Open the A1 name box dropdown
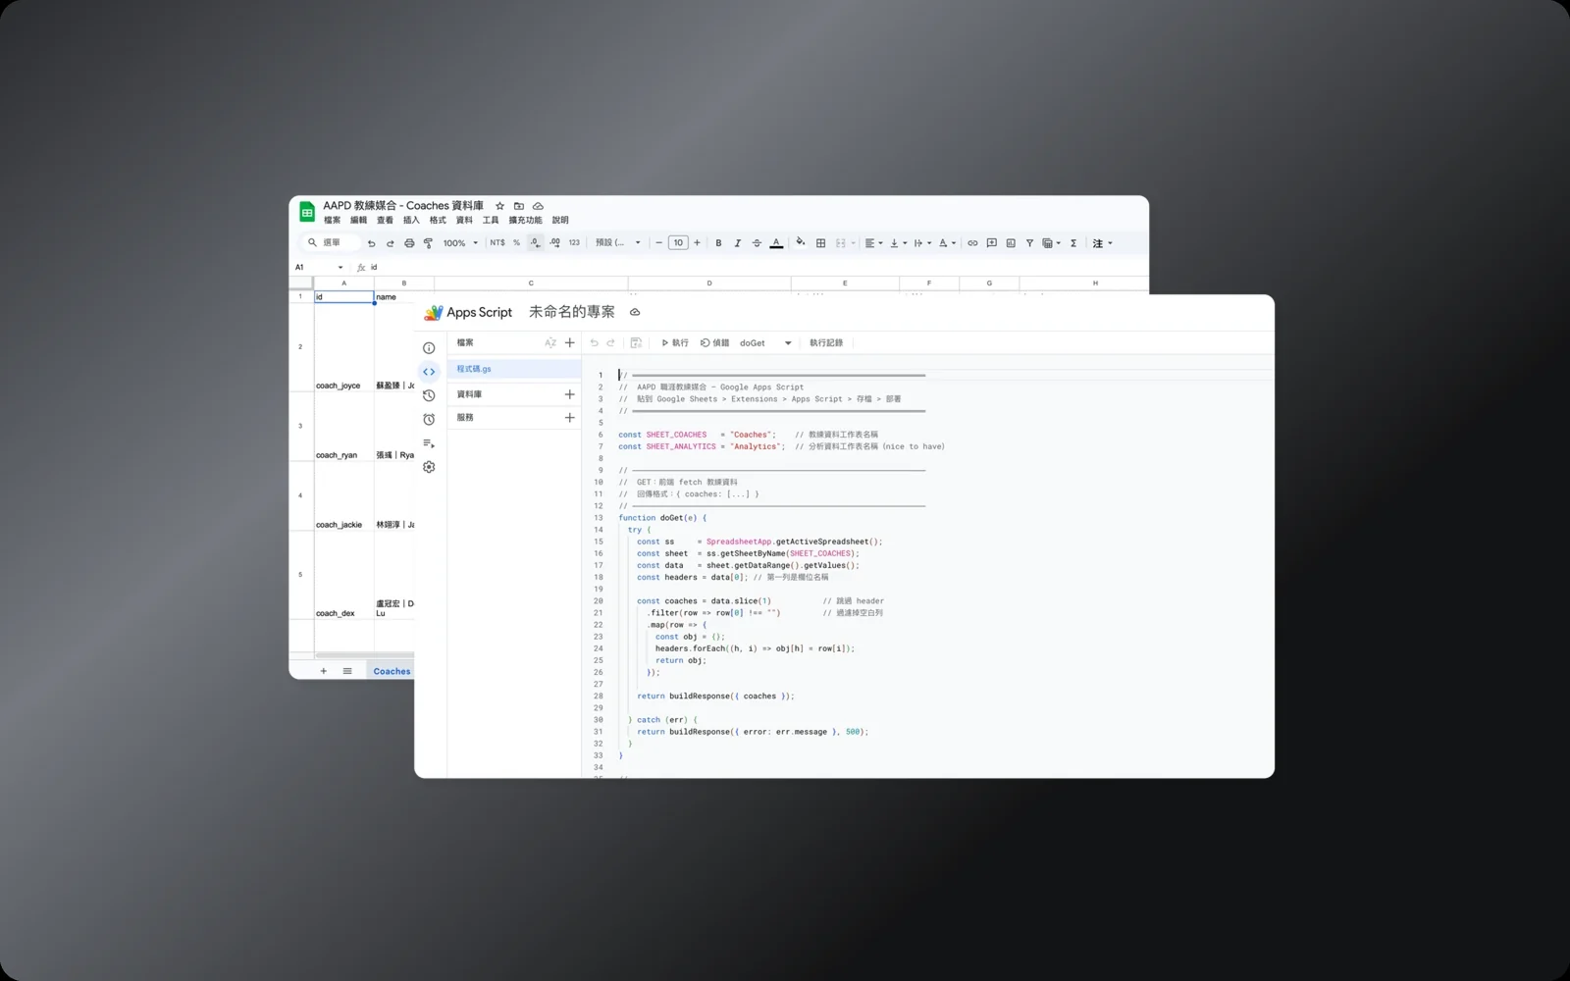 340,268
